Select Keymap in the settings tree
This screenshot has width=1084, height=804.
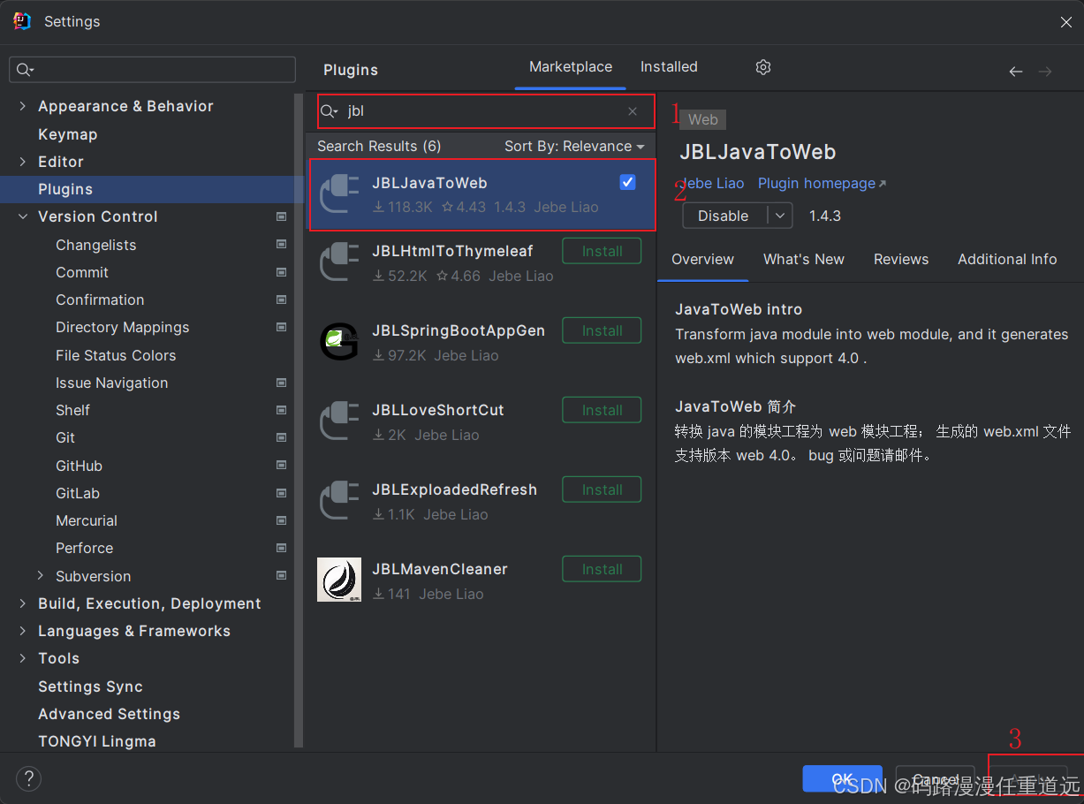(67, 134)
